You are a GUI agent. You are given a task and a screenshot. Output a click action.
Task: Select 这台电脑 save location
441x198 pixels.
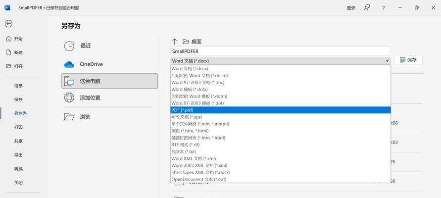click(x=109, y=81)
